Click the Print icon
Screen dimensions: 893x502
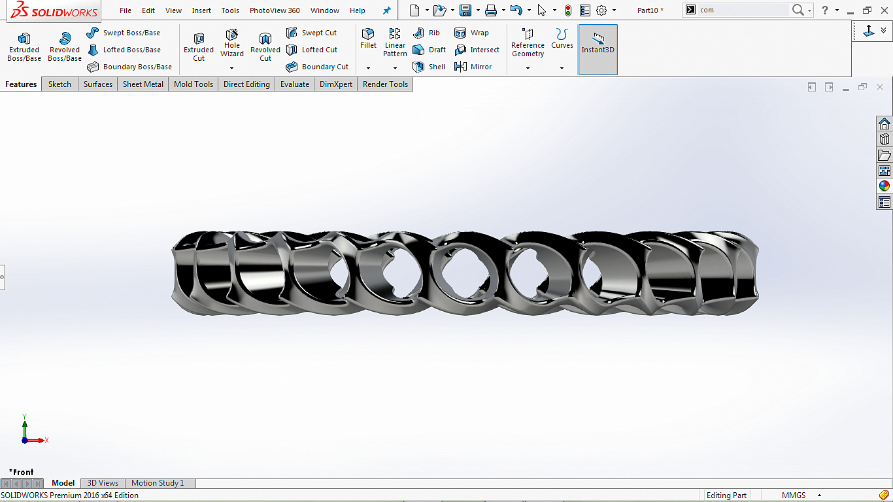tap(491, 10)
